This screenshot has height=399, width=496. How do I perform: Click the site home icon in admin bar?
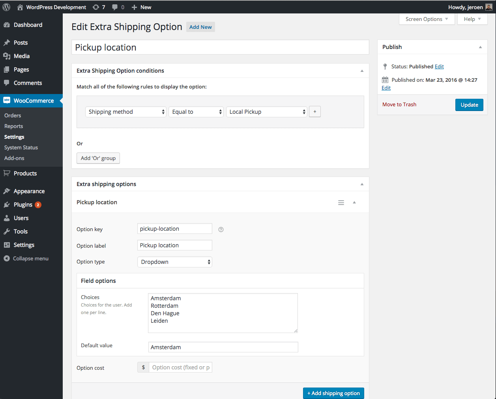(20, 7)
